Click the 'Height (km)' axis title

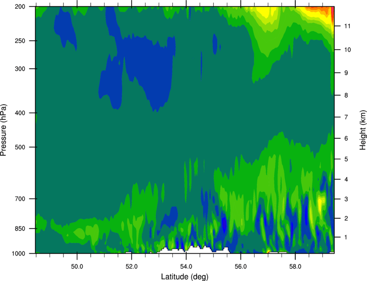[x=363, y=130]
